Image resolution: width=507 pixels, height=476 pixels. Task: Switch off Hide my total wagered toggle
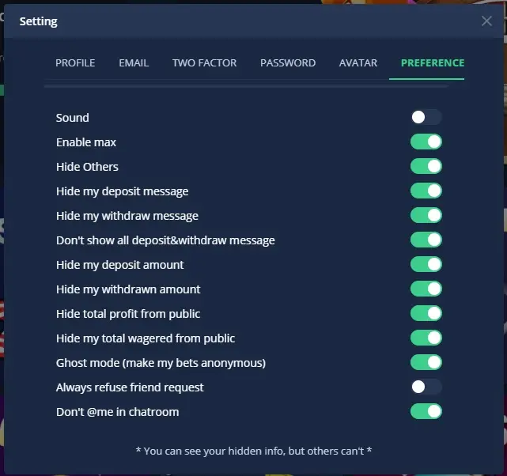426,338
